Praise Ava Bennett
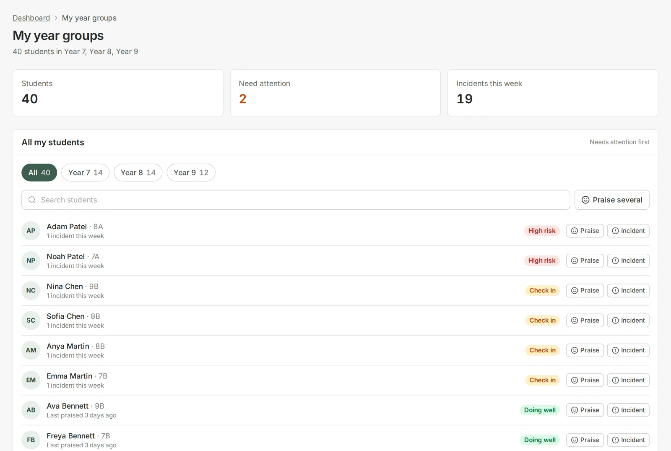Image resolution: width=671 pixels, height=451 pixels. [x=585, y=410]
